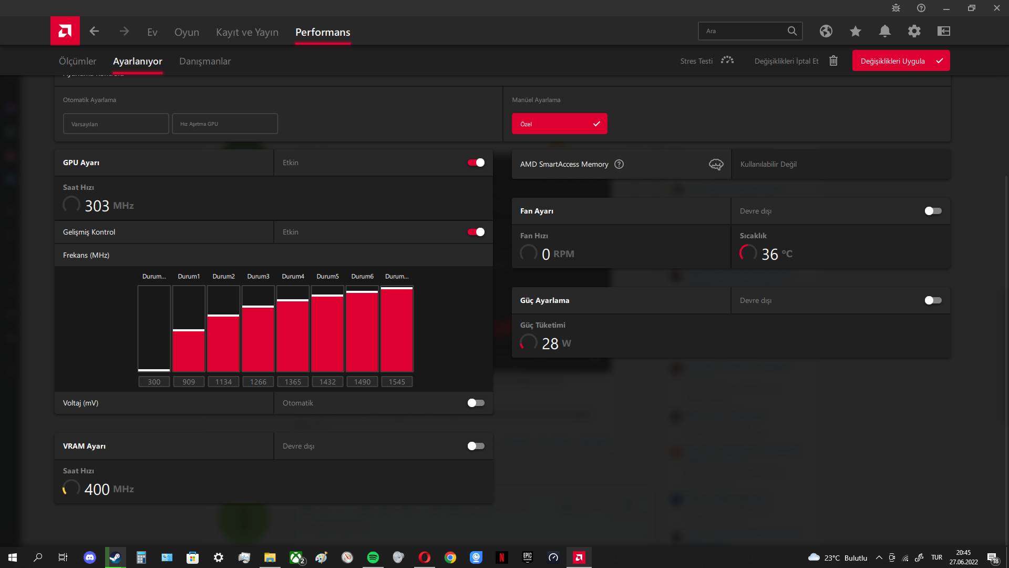Click the Durum4 frequency slider bar
The width and height of the screenshot is (1009, 568).
coord(293,329)
